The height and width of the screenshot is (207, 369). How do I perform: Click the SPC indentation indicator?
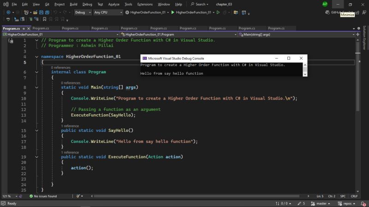pos(343,196)
